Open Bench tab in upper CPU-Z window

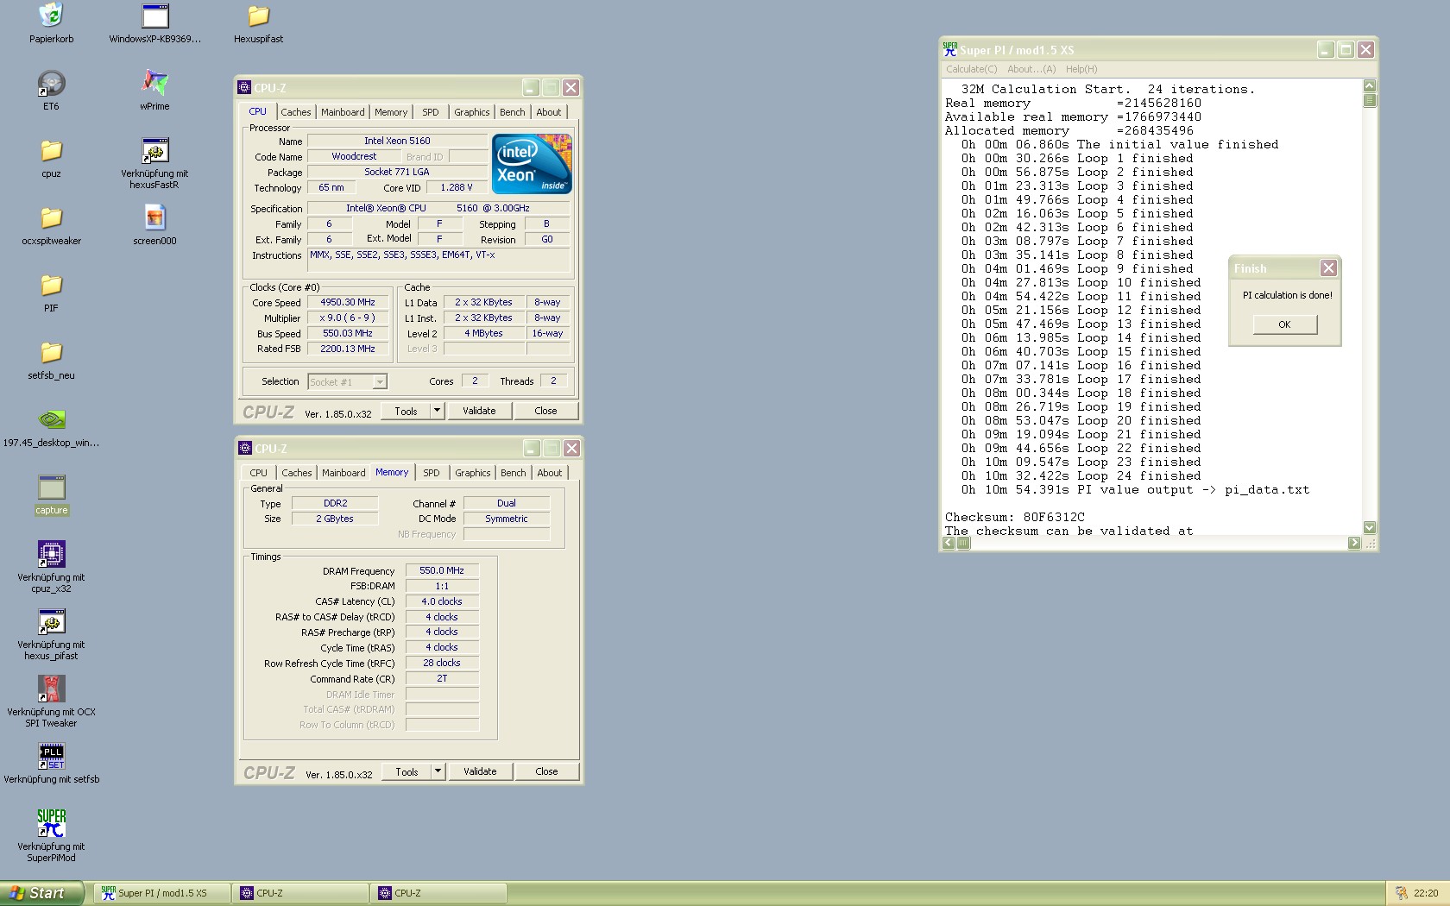pyautogui.click(x=512, y=112)
